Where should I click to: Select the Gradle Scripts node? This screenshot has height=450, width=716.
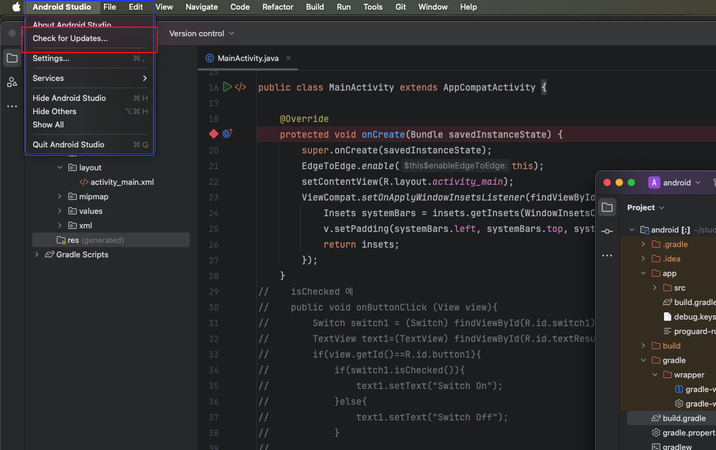82,254
